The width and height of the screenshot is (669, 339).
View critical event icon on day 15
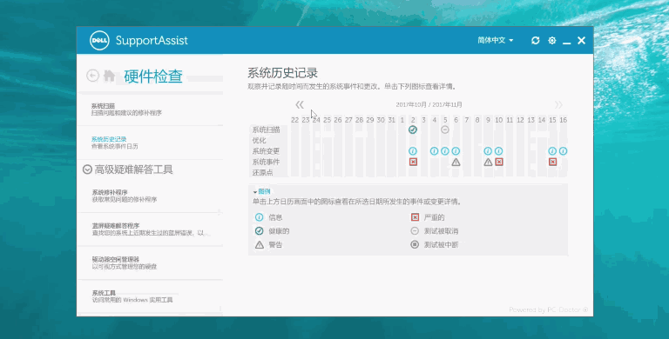tap(552, 162)
